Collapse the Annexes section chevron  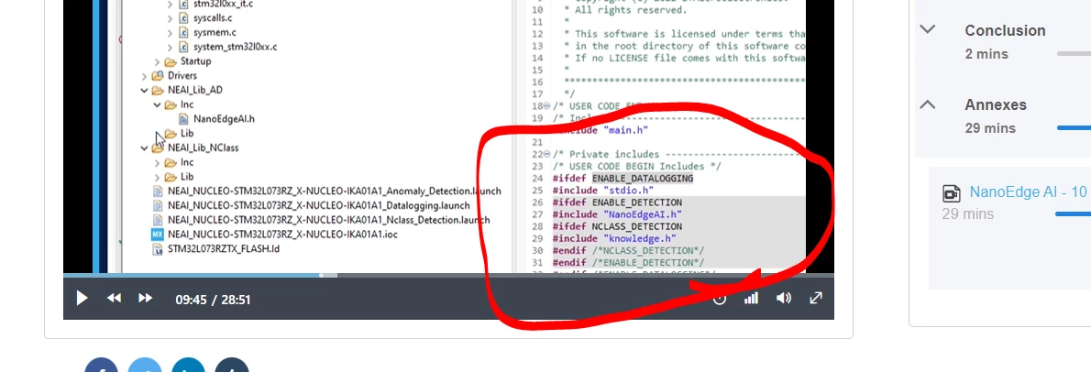coord(928,105)
